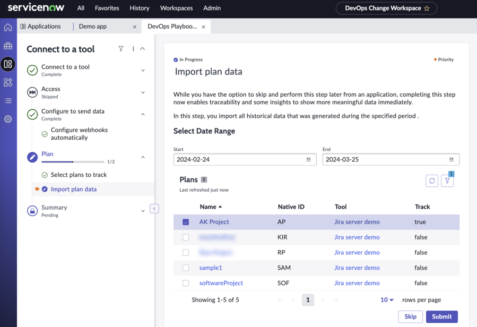This screenshot has height=327, width=477.
Task: Expand the Summary step
Action: click(143, 211)
